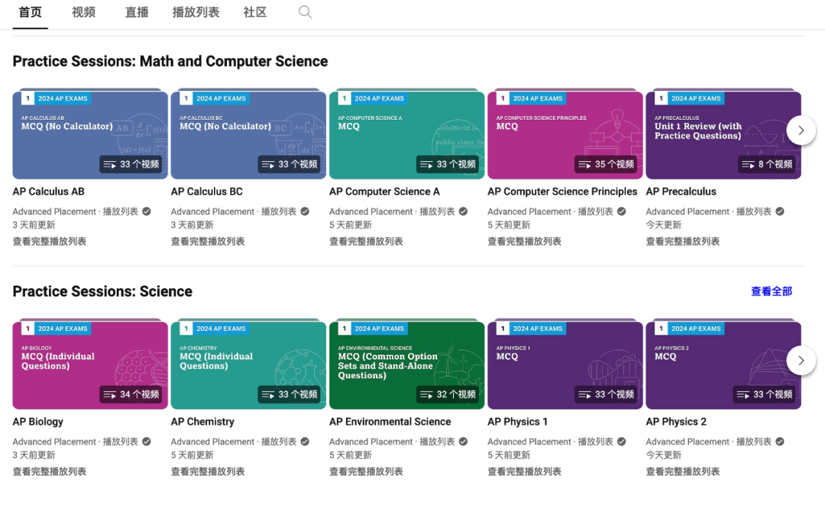Click verified checkmark beside AP Calculus BC channel
Screen dimensions: 825x508
305,212
